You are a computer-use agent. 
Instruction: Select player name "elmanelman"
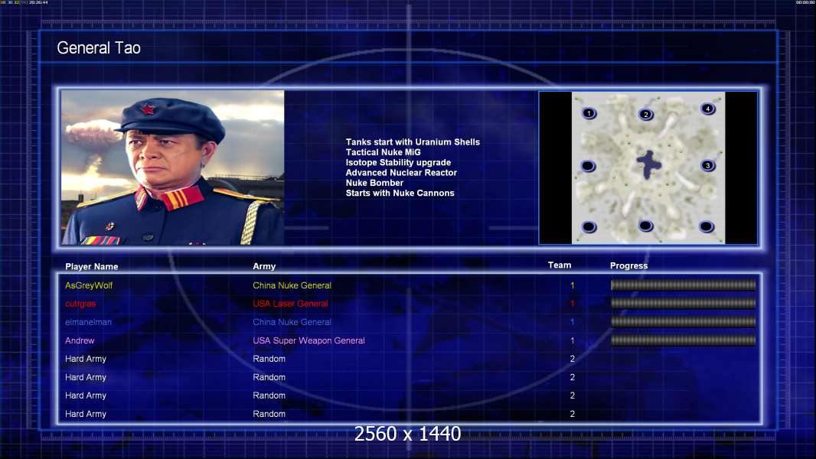(88, 322)
